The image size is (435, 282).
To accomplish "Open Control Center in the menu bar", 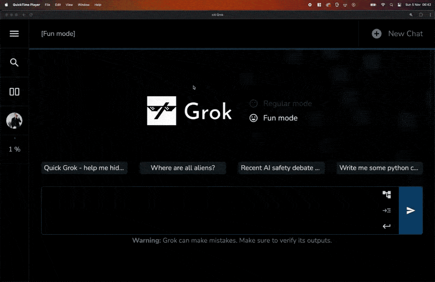I will coord(400,5).
